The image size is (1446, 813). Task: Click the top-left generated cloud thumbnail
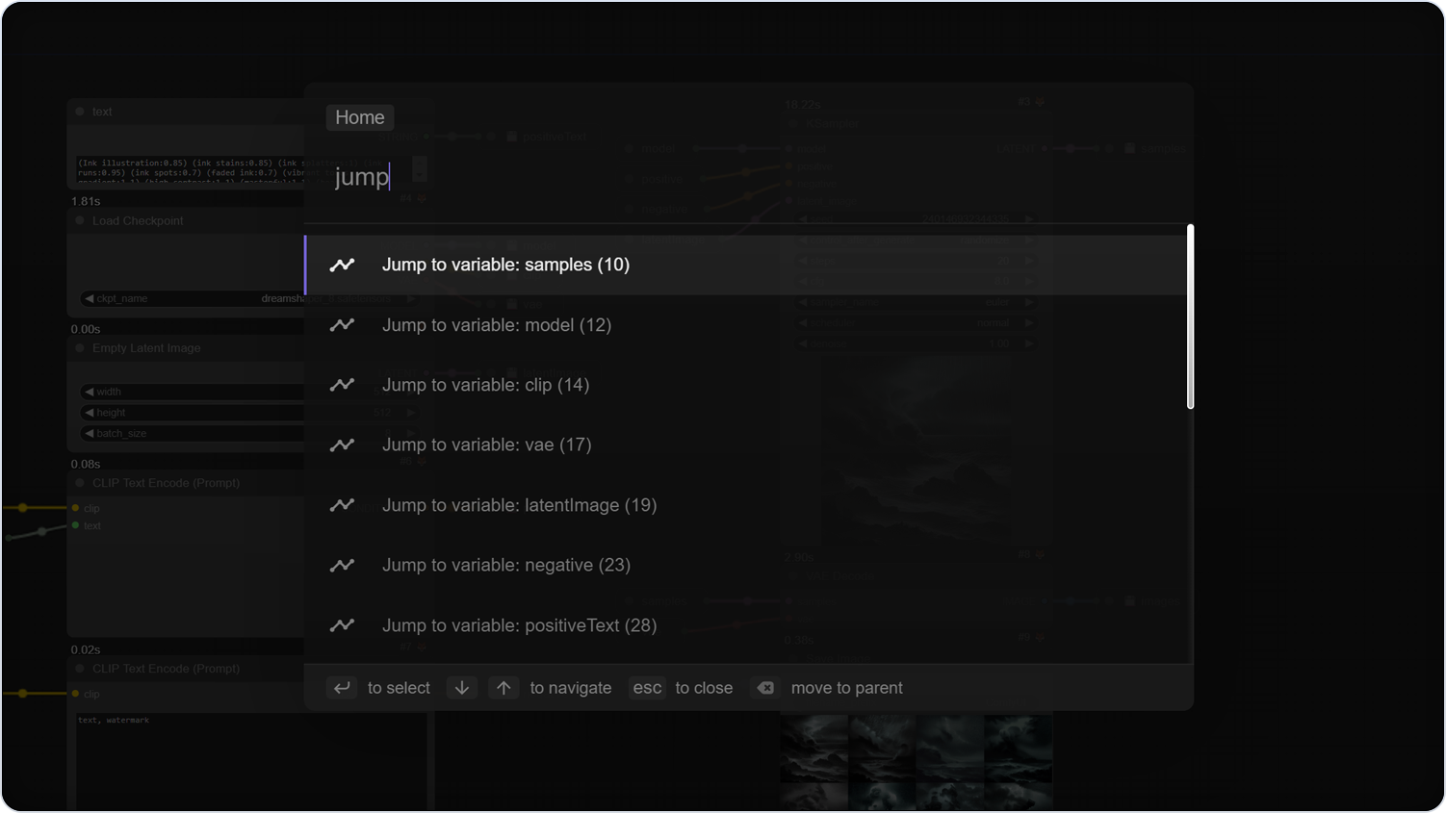click(814, 747)
